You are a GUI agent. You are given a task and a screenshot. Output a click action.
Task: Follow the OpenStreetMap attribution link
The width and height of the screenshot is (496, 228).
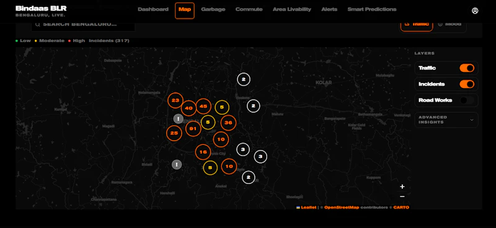342,208
